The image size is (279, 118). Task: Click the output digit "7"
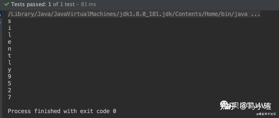pos(10,97)
